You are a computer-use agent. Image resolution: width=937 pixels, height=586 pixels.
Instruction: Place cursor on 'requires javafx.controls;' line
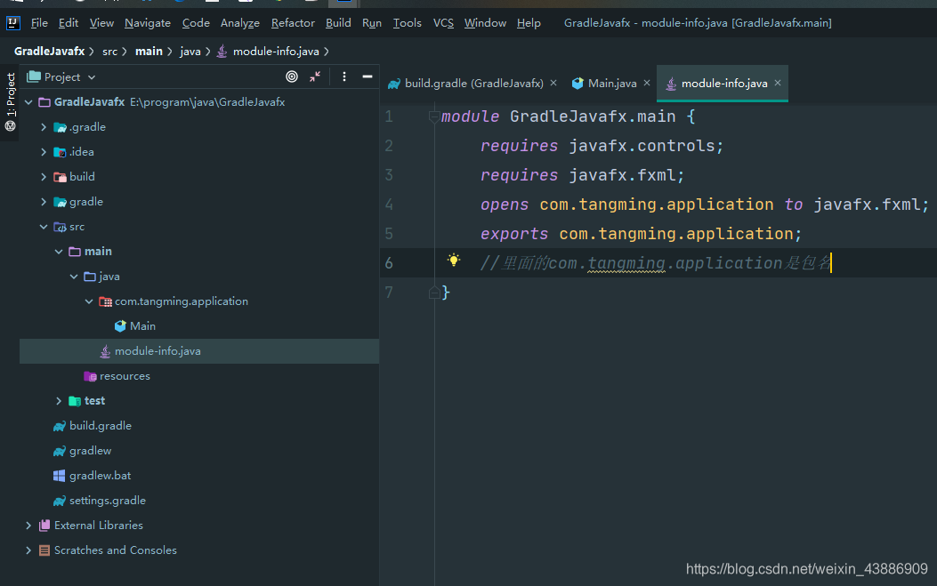602,146
